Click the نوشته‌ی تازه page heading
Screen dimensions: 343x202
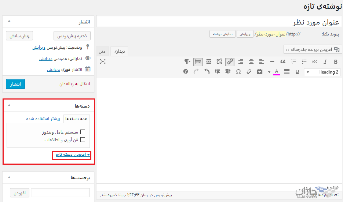[322, 7]
